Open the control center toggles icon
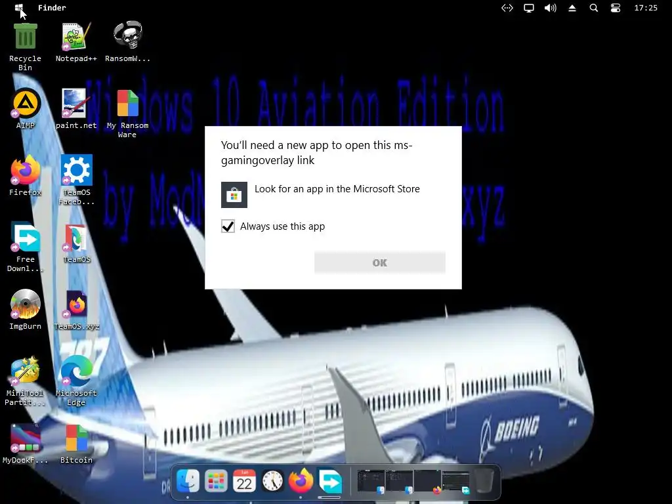The image size is (672, 504). (x=616, y=8)
